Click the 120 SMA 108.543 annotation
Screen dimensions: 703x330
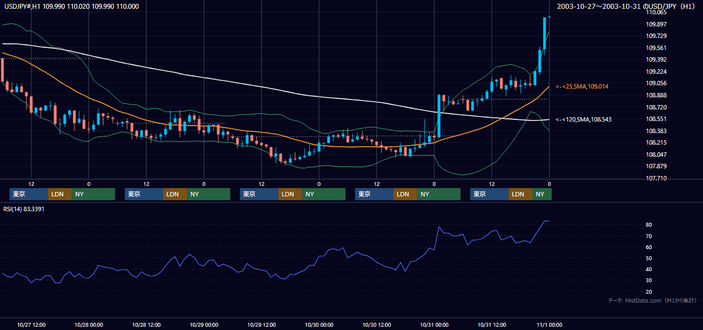[584, 119]
